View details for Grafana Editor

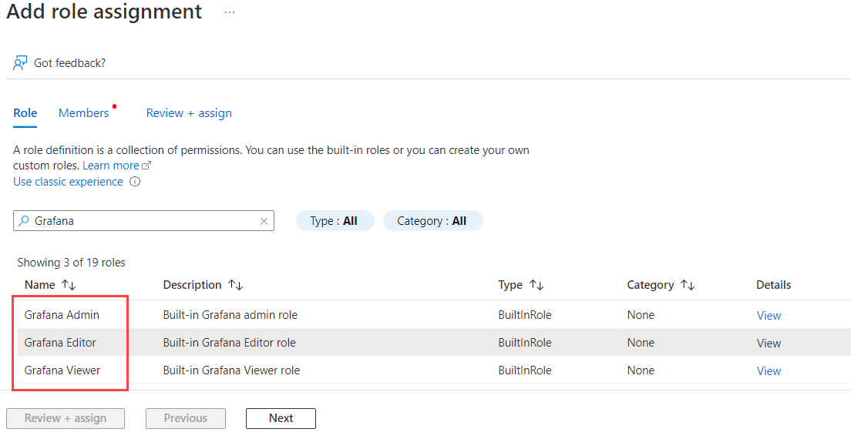click(769, 343)
